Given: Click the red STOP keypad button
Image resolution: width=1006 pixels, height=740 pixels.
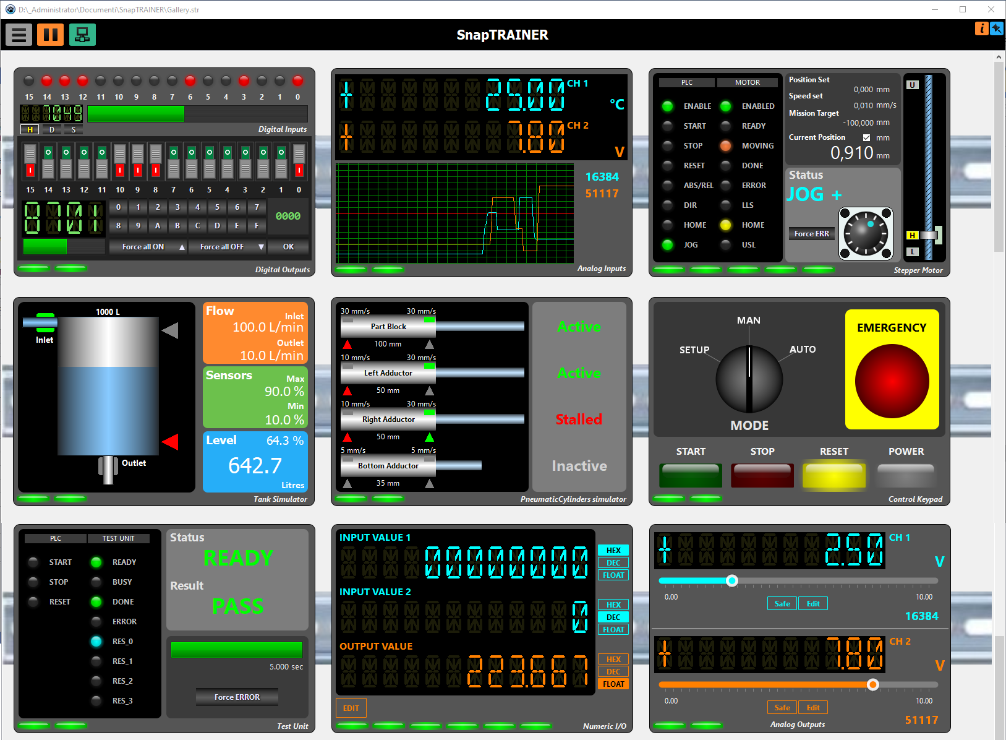Looking at the screenshot, I should coord(762,475).
